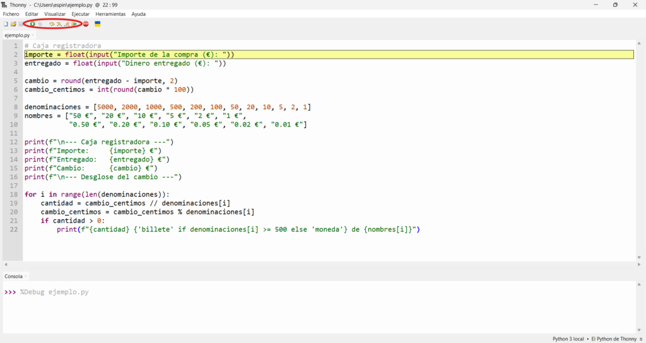
Task: Click the 'cambio_centimos = cambio_centimos %' line
Action: pos(148,212)
